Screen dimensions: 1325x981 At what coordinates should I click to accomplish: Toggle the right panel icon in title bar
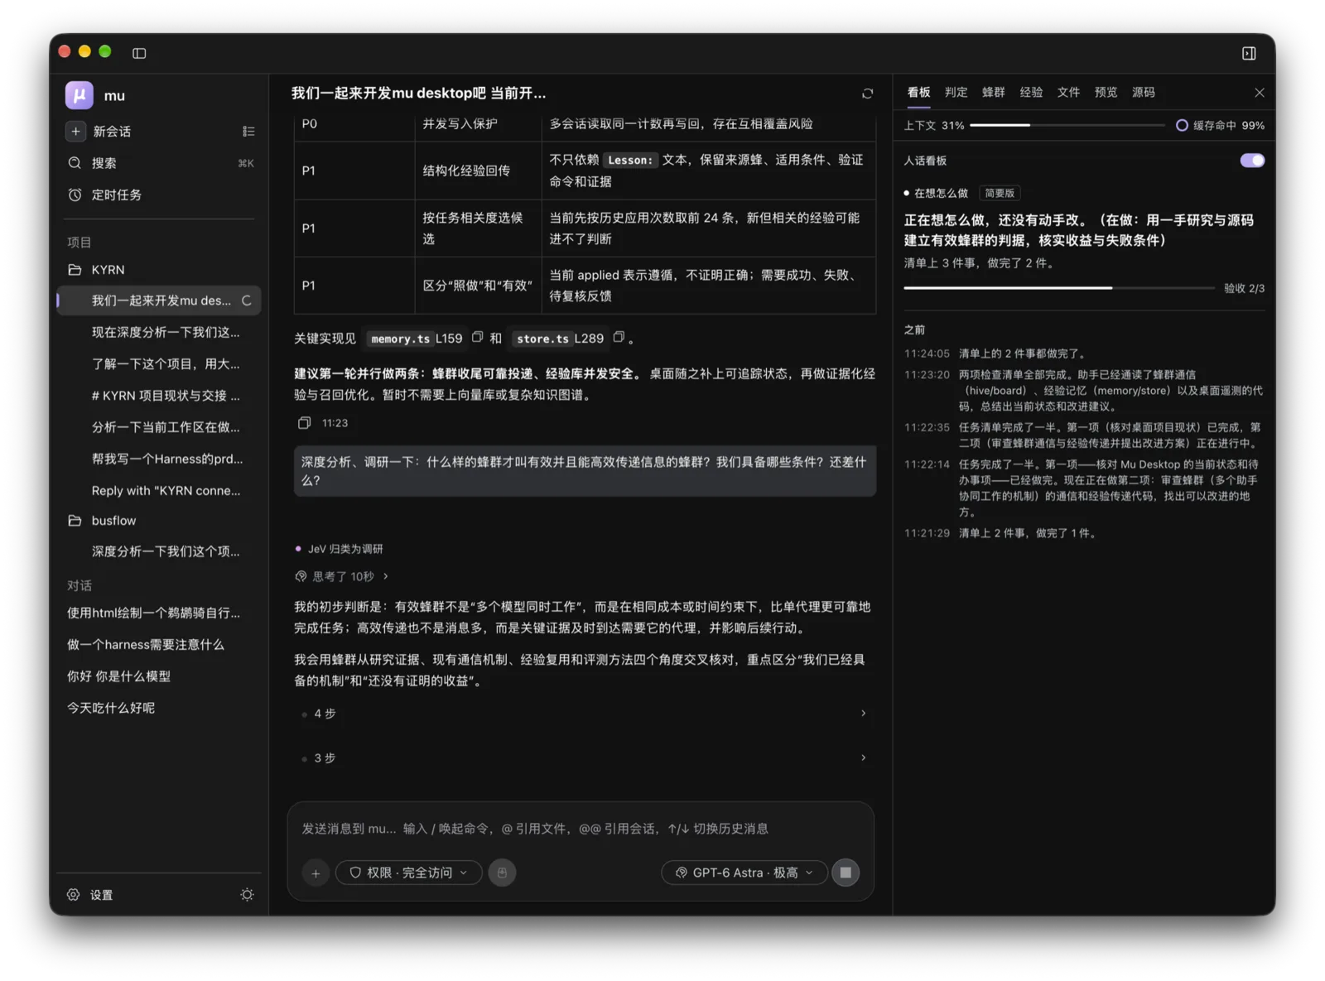pyautogui.click(x=1249, y=53)
